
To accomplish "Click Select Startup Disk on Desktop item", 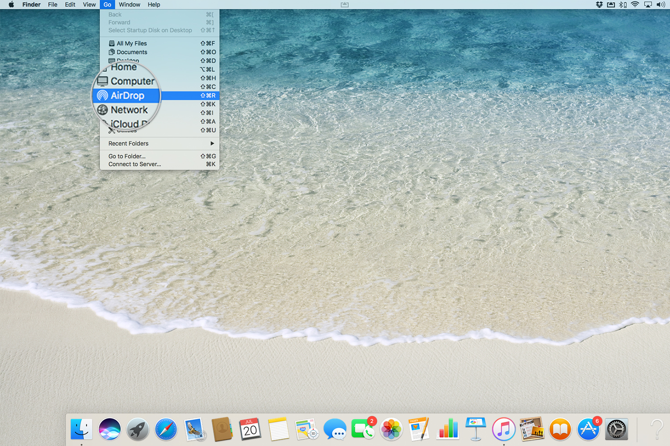I will pos(159,30).
